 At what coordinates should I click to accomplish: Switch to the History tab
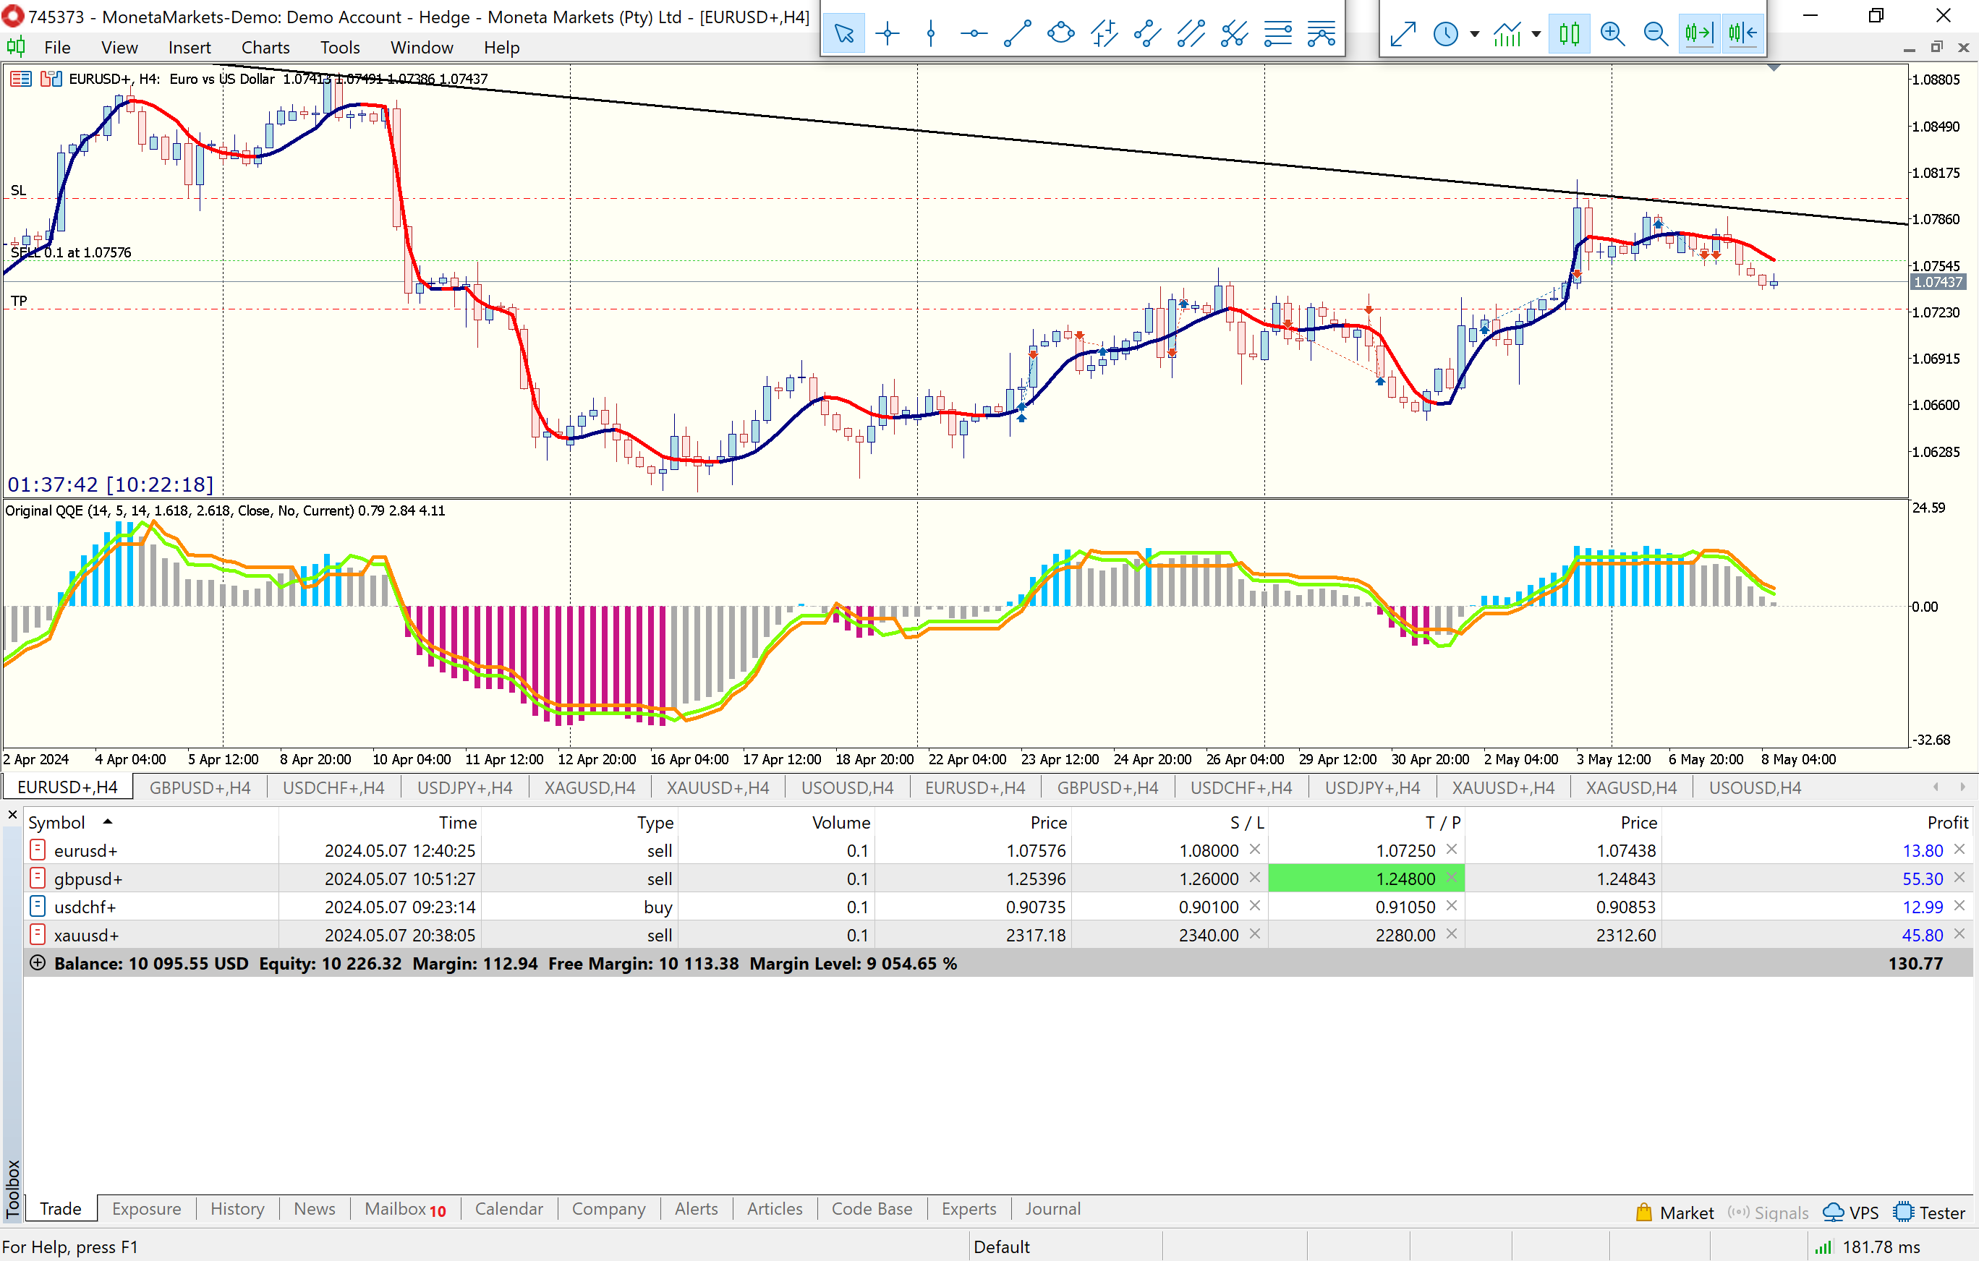click(237, 1208)
